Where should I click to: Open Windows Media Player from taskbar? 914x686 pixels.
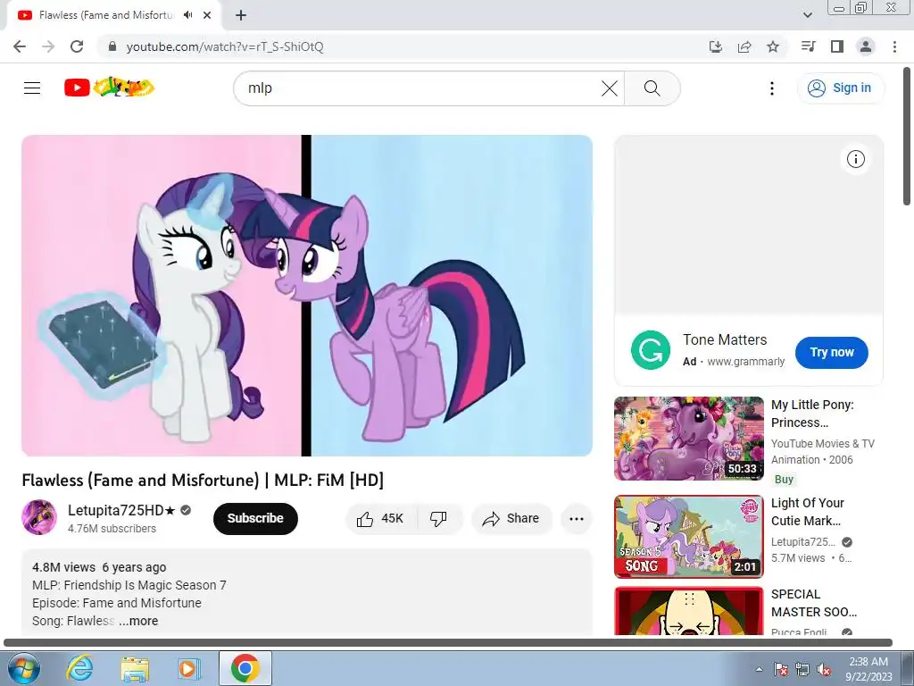point(189,668)
